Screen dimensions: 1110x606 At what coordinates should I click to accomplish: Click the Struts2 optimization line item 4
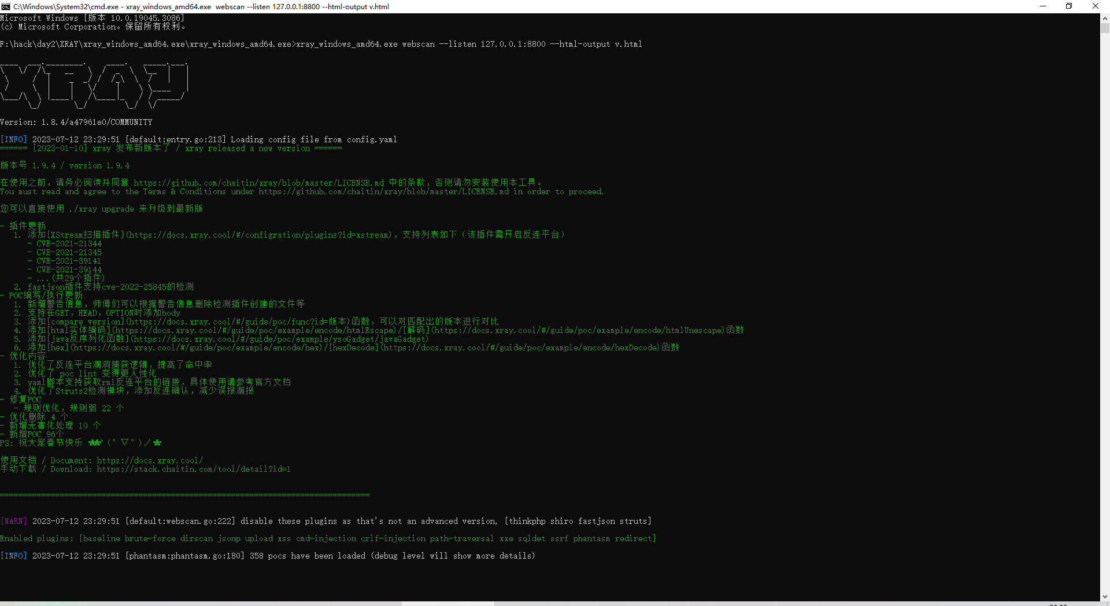tap(134, 391)
